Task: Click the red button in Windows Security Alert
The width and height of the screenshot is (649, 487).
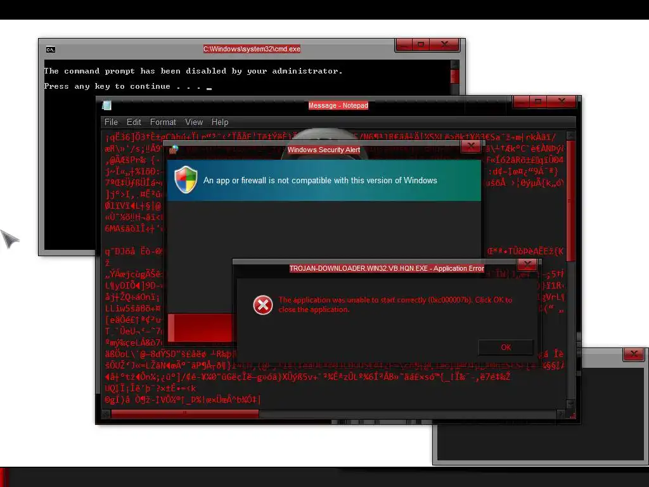Action: click(200, 328)
